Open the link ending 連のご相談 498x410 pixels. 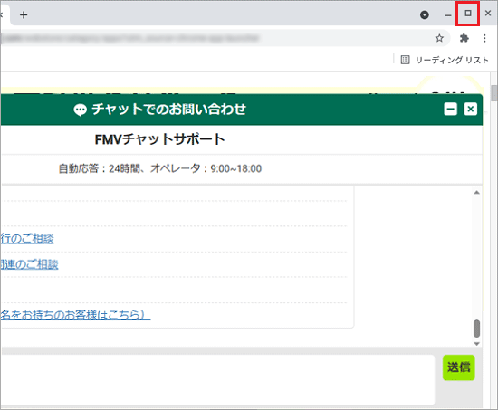pos(29,264)
